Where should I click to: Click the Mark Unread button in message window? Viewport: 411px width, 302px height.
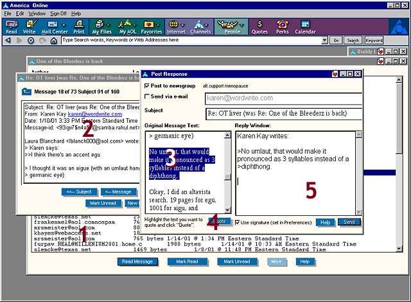[x=103, y=203]
